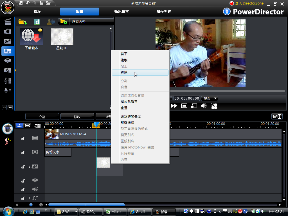Screen dimensions: 288x216
Task: Click the 修改 button above timeline
Action: tap(77, 117)
